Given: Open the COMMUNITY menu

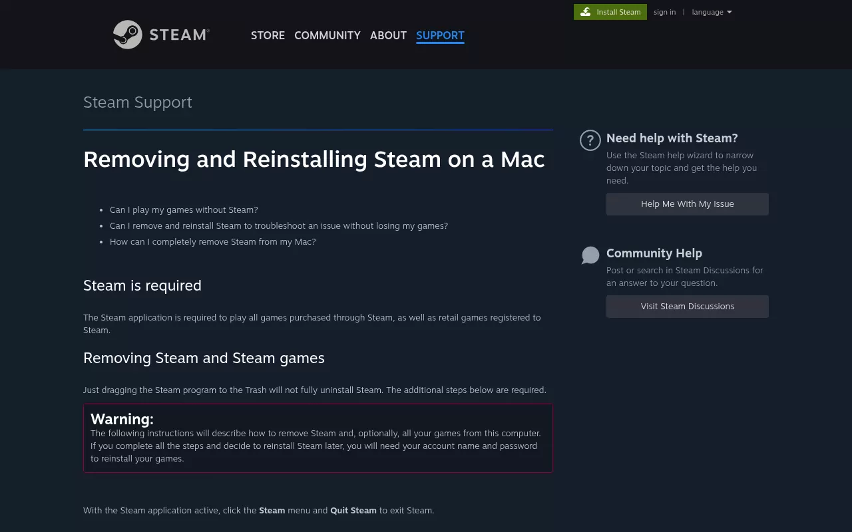Looking at the screenshot, I should tap(327, 35).
